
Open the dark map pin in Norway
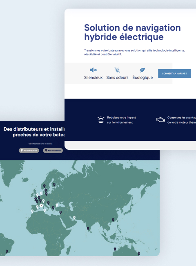pyautogui.click(x=45, y=186)
